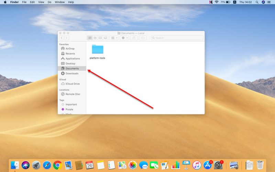
Task: Switch to list view
Action: point(95,38)
